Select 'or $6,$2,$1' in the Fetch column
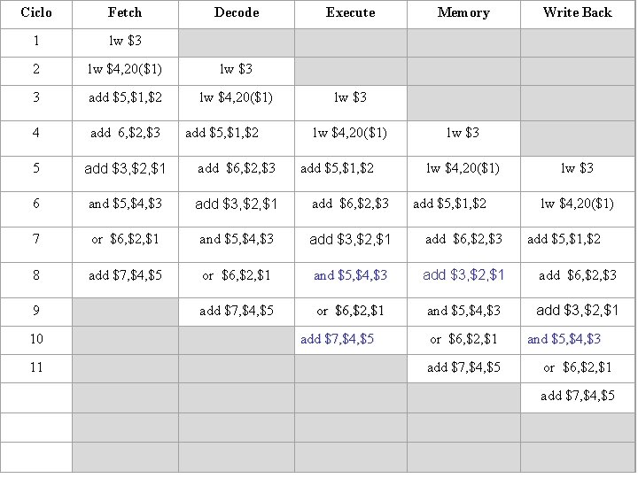The image size is (638, 478). point(125,239)
